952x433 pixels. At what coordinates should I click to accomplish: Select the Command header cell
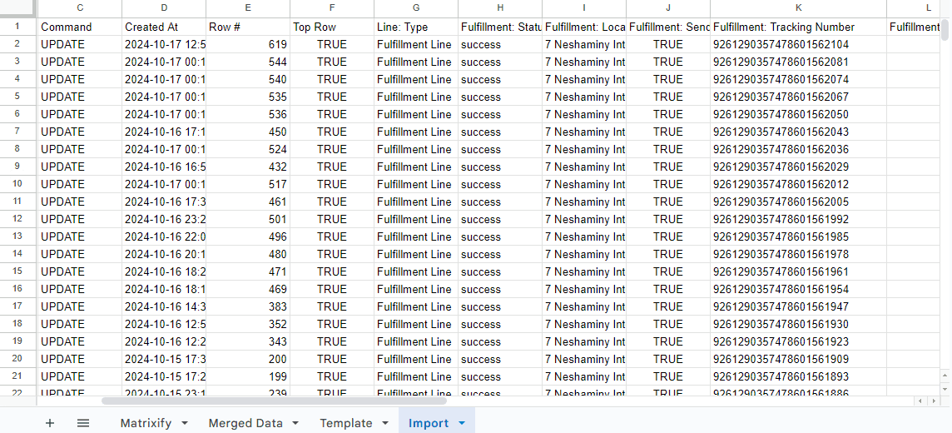pyautogui.click(x=79, y=27)
